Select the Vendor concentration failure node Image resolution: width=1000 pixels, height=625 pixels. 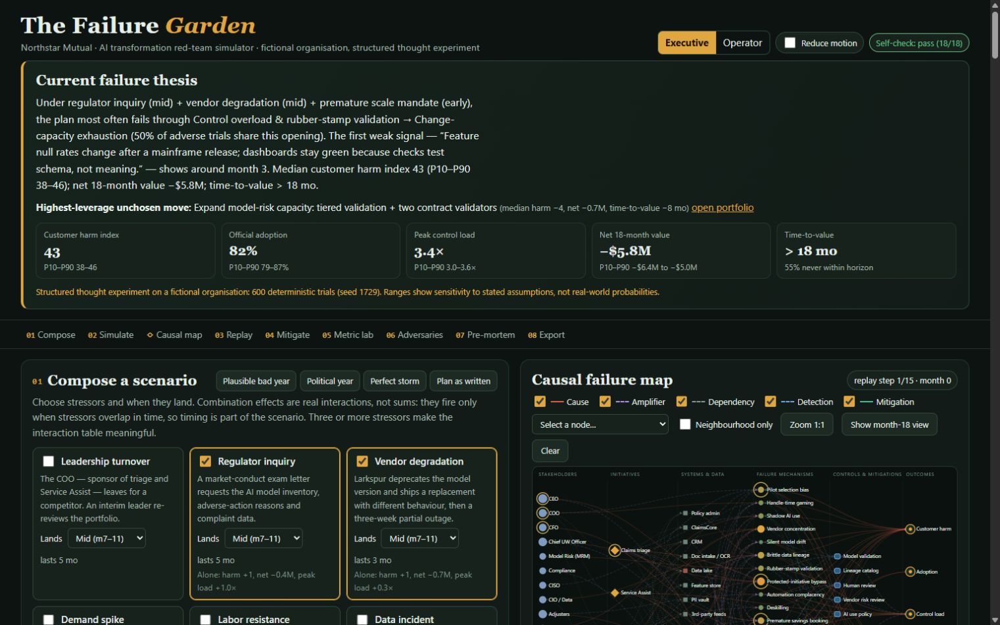(x=761, y=529)
